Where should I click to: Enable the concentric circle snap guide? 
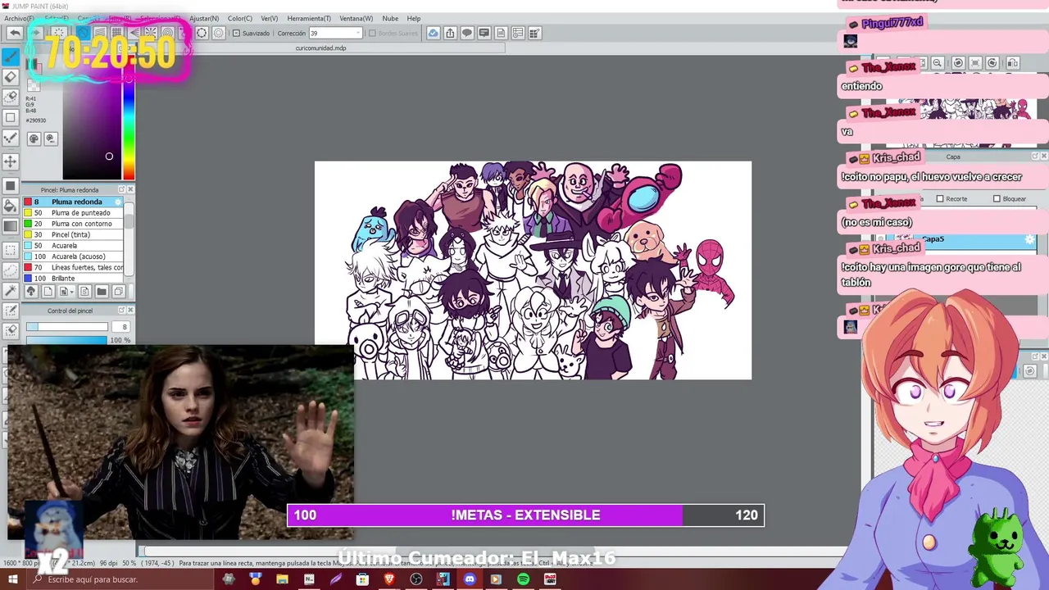(167, 33)
